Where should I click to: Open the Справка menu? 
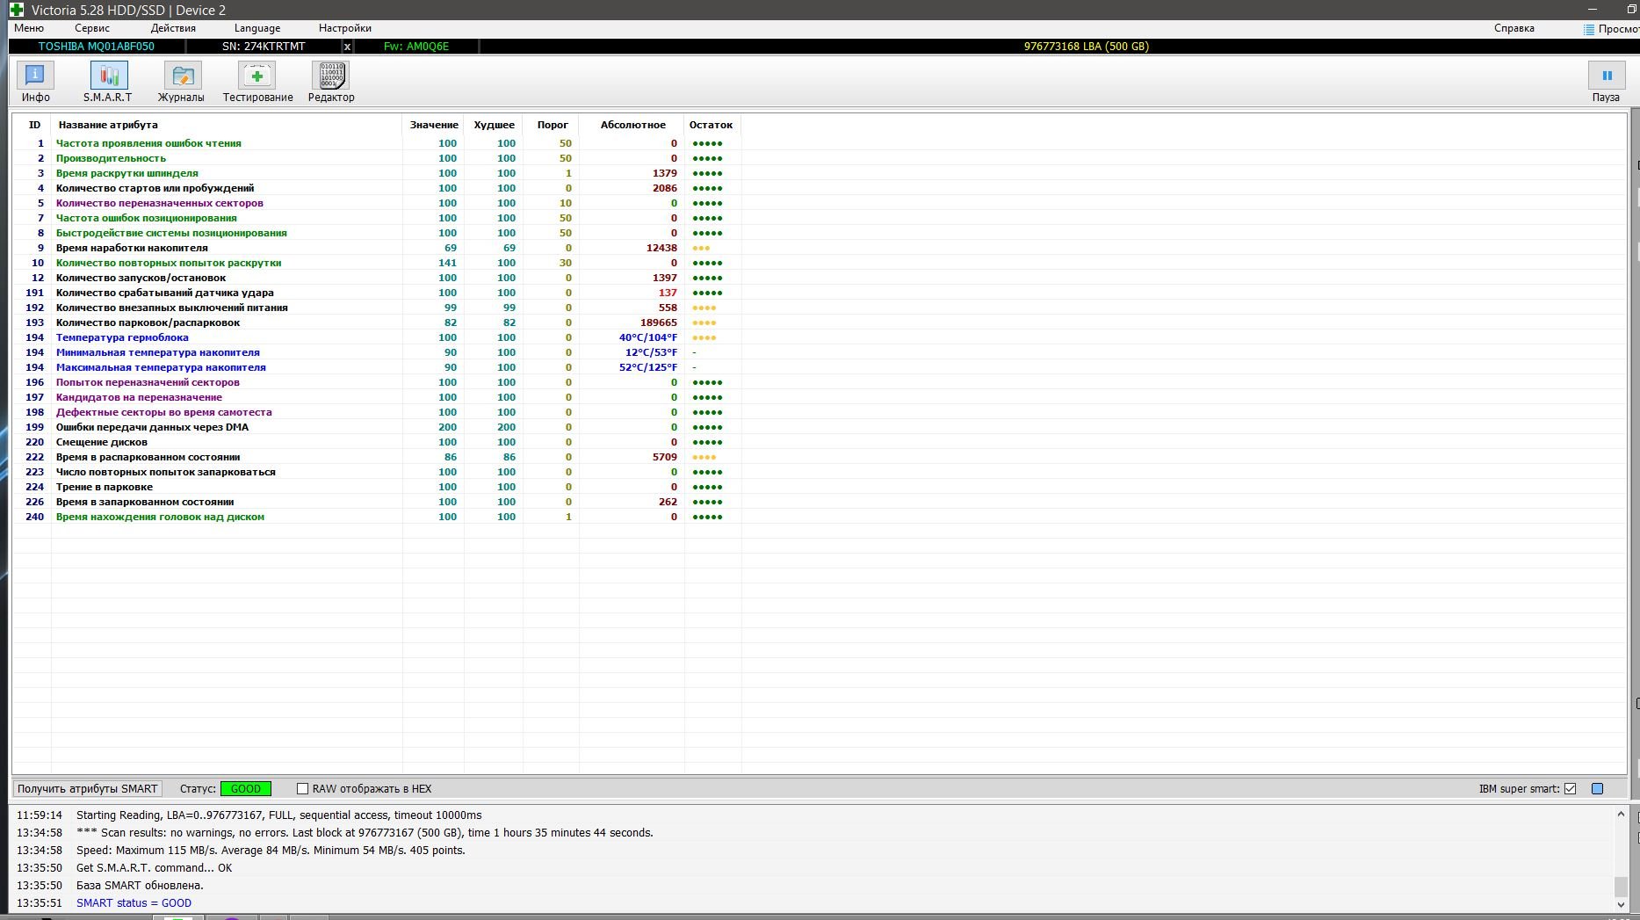pos(1514,28)
